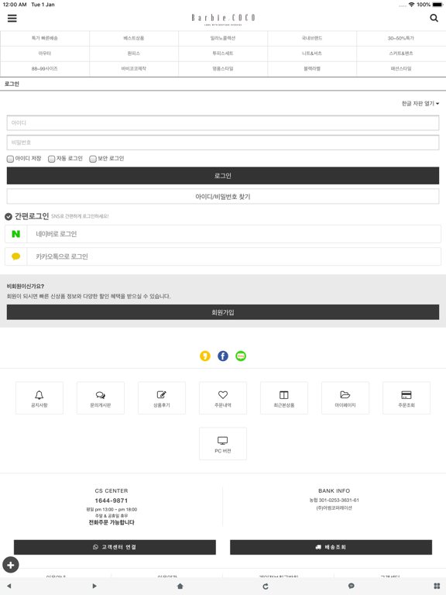The width and height of the screenshot is (446, 595).
Task: Open the yellow KakaoStory social icon
Action: click(x=205, y=356)
